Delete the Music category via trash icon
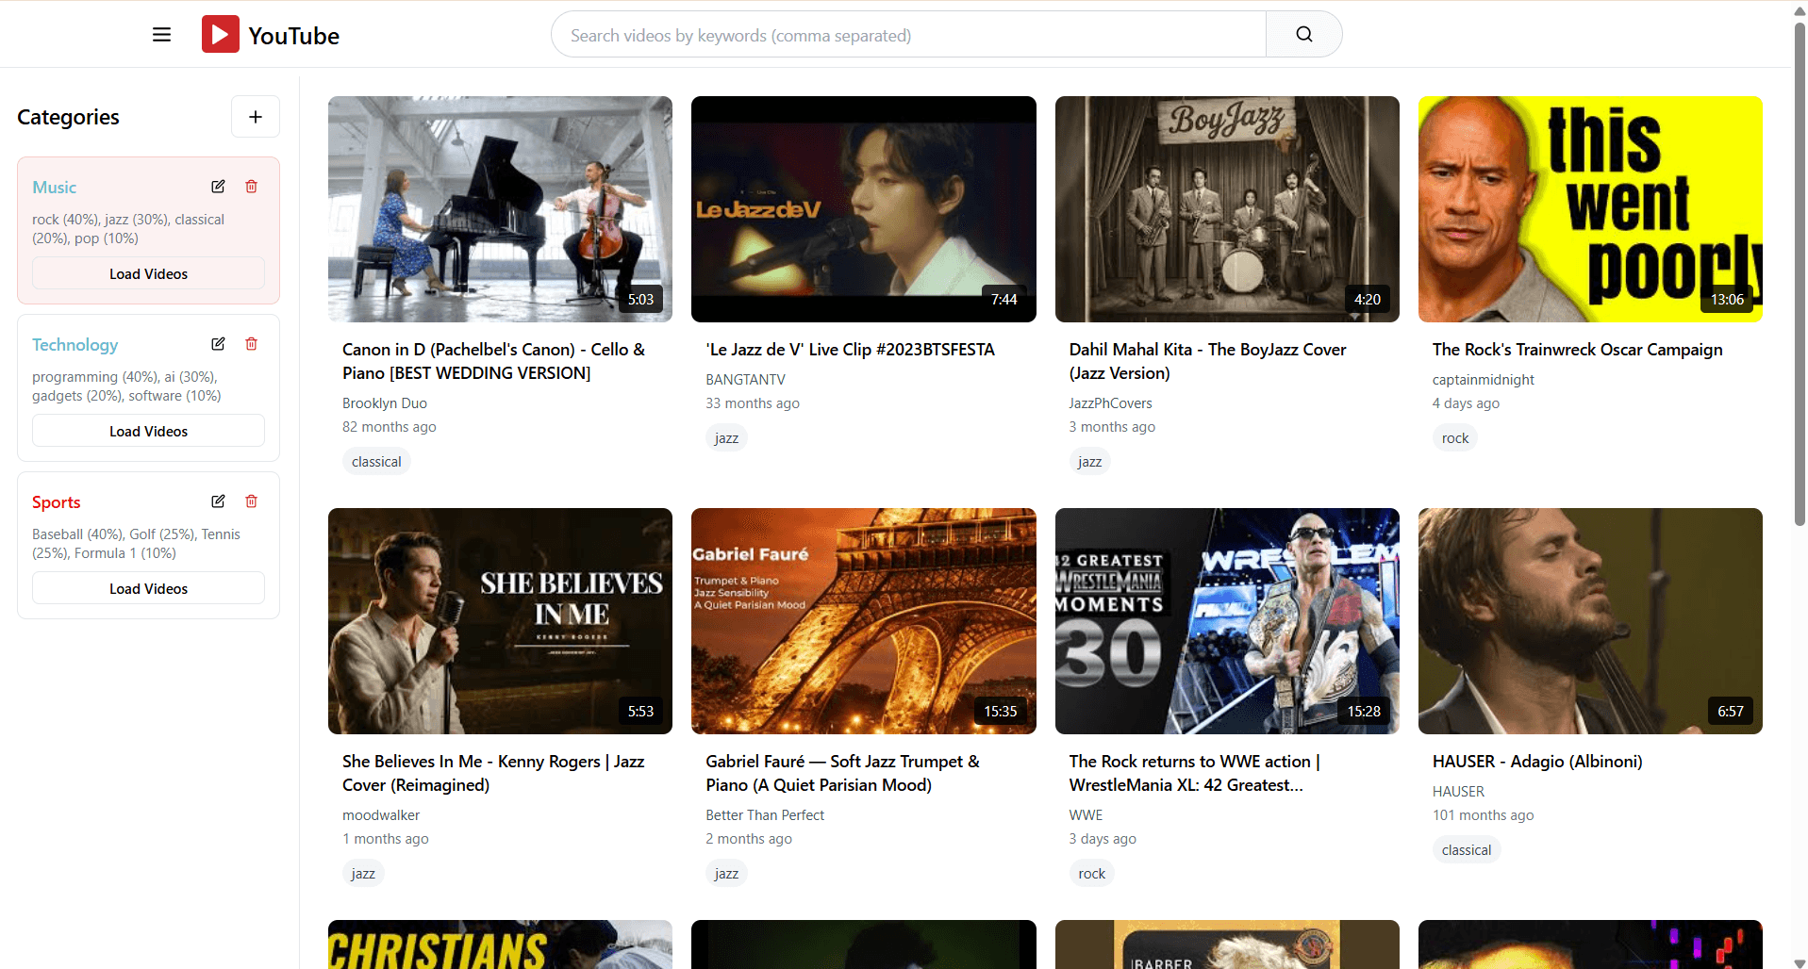Screen dimensions: 1808x969 pyautogui.click(x=251, y=186)
